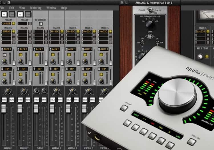Click the main pan knob on Virtual 1
Viewport: 214px width, 150px height.
click(x=56, y=92)
